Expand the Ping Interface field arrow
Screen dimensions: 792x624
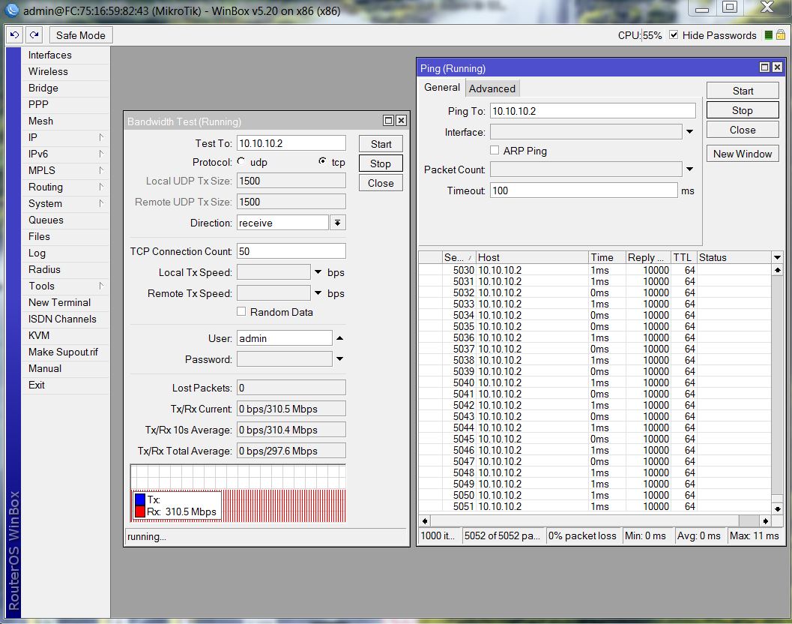pyautogui.click(x=689, y=132)
